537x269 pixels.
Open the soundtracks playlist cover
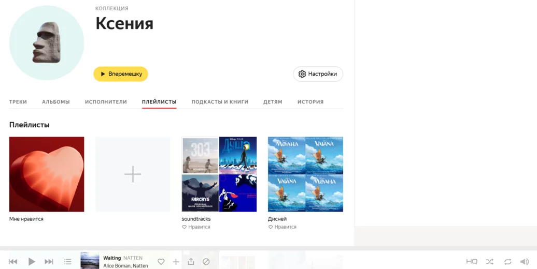point(219,174)
